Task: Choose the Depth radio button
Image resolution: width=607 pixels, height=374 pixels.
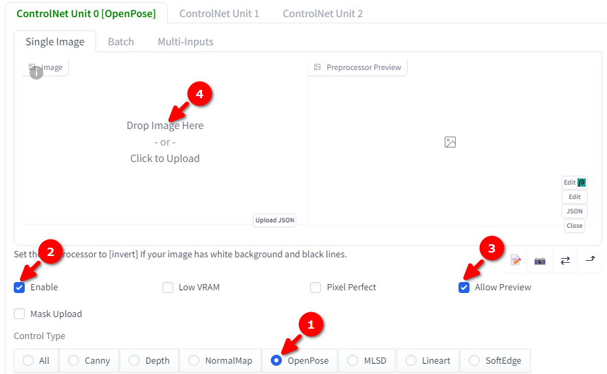Action: [x=149, y=360]
